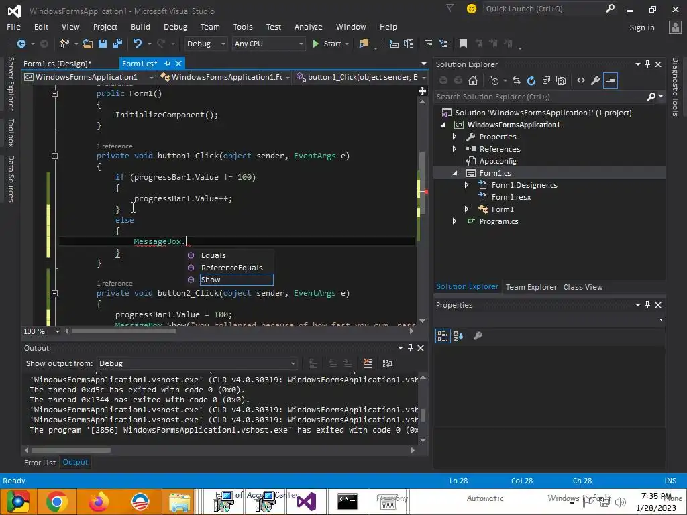The image size is (687, 515).
Task: Switch to the Error List tab
Action: point(40,463)
